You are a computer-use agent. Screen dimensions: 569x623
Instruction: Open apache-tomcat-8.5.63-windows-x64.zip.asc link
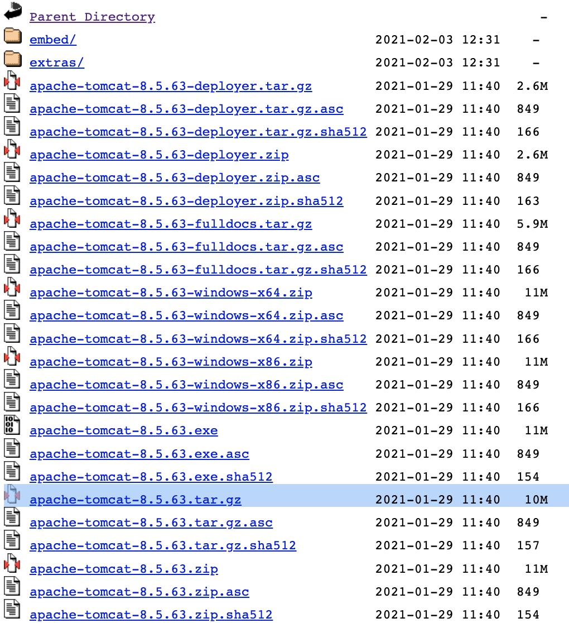[x=186, y=316]
